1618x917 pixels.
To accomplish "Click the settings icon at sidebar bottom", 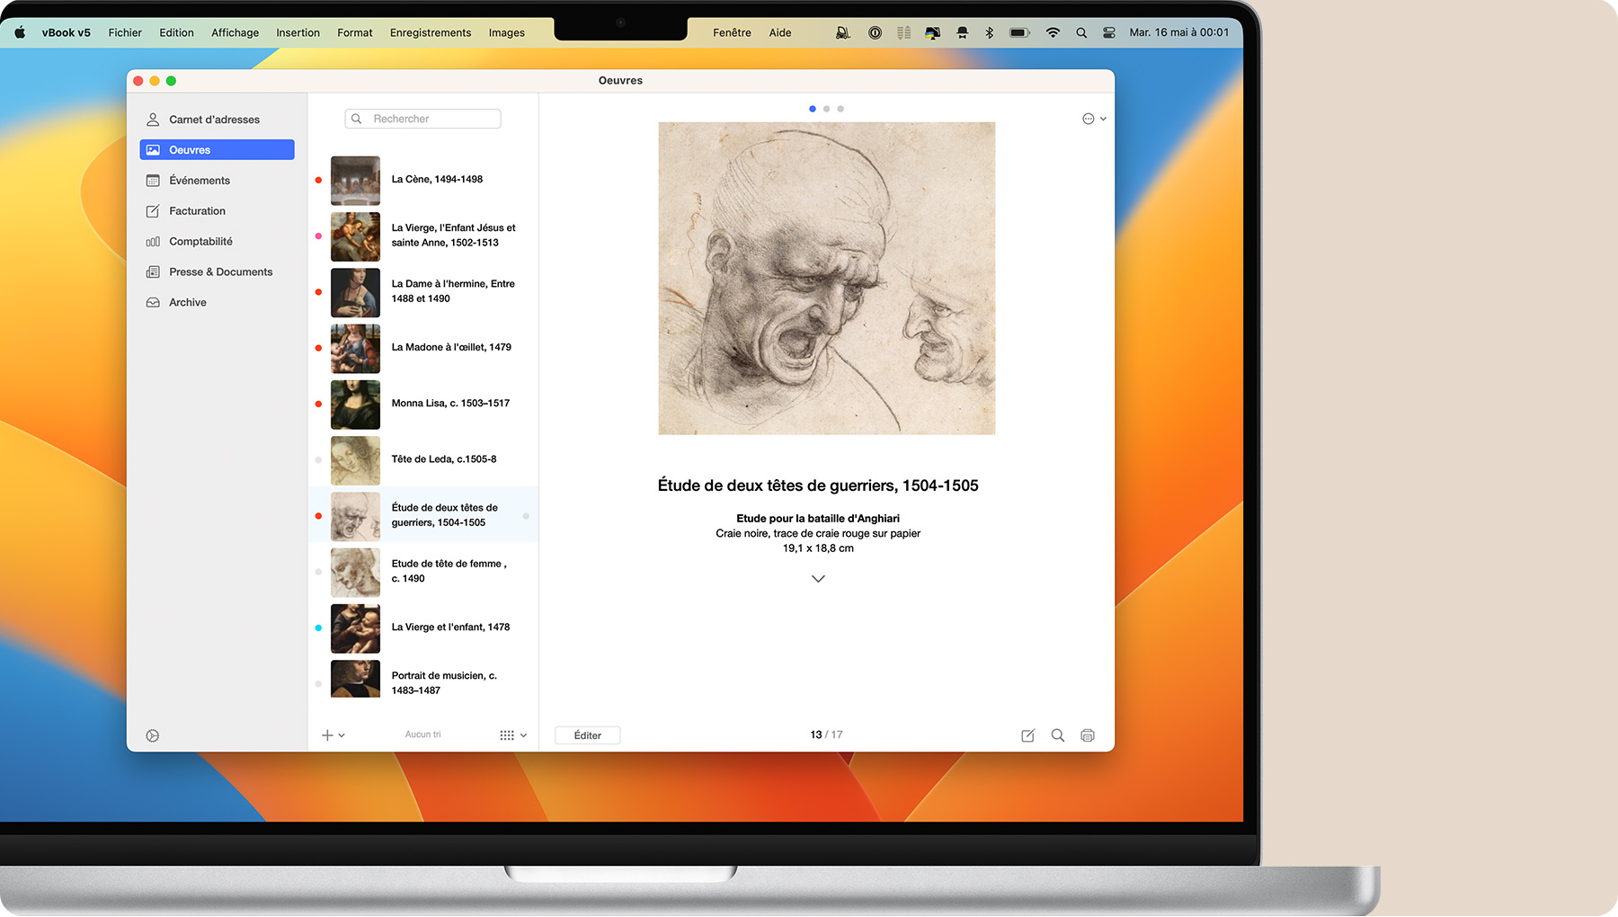I will coord(153,736).
